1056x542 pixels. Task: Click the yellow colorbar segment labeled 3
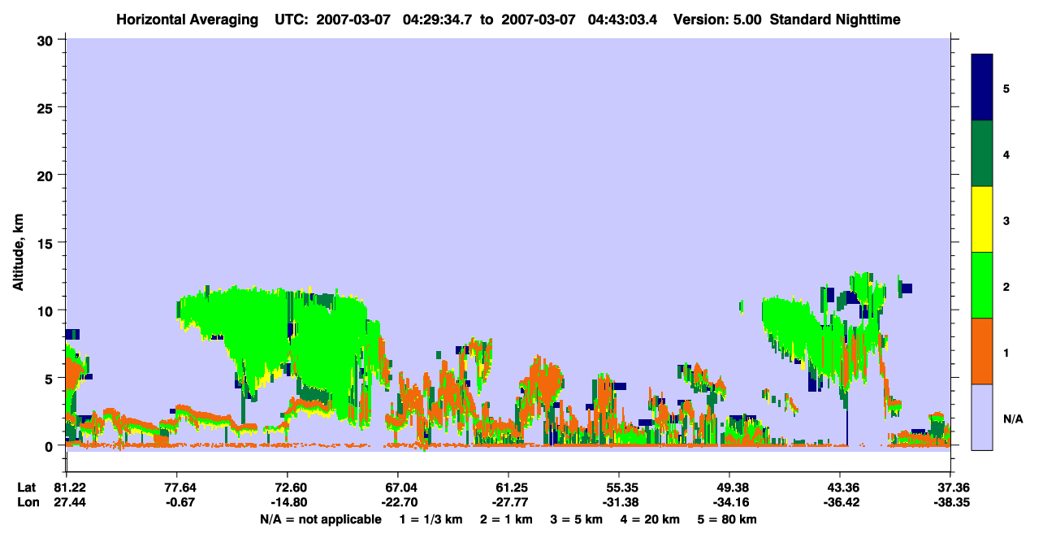982,219
